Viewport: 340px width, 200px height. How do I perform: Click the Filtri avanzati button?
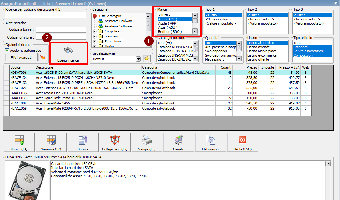click(x=21, y=58)
